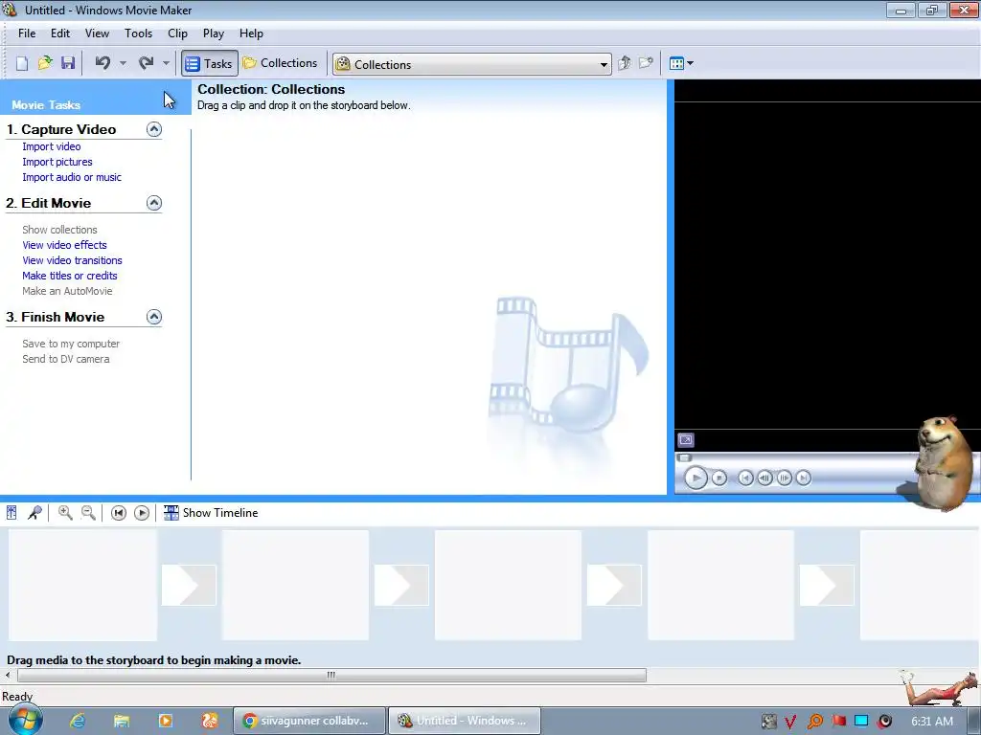
Task: Open the Play menu
Action: (x=214, y=33)
